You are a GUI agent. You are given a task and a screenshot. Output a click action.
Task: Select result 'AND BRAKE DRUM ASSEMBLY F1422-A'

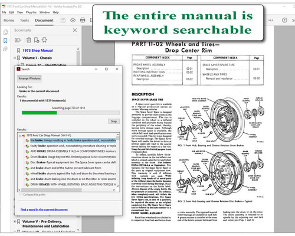pyautogui.click(x=73, y=151)
